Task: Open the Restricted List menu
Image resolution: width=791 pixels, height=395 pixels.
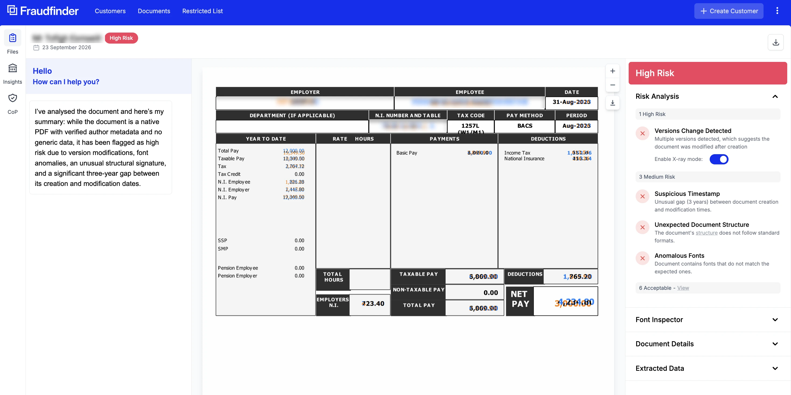Action: click(x=202, y=11)
